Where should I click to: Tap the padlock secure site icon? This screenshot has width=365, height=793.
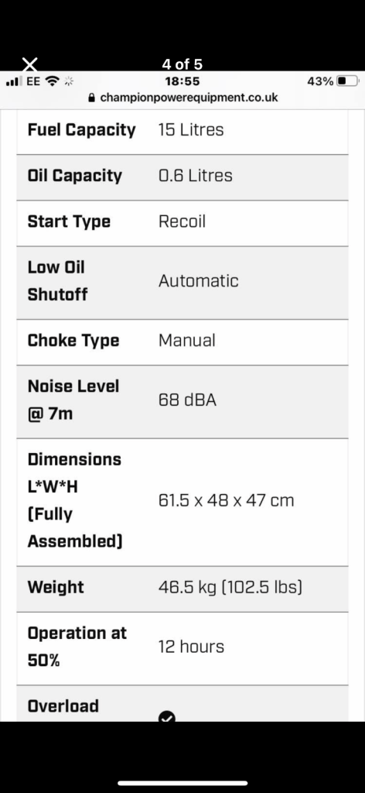(92, 98)
